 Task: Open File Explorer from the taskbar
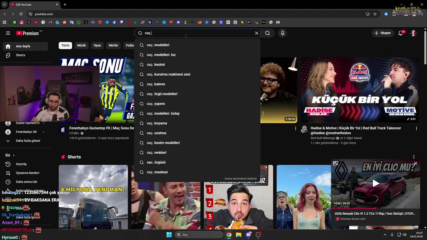(x=239, y=235)
